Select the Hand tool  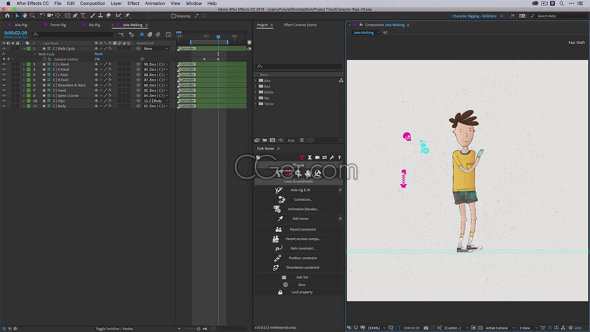[24, 16]
